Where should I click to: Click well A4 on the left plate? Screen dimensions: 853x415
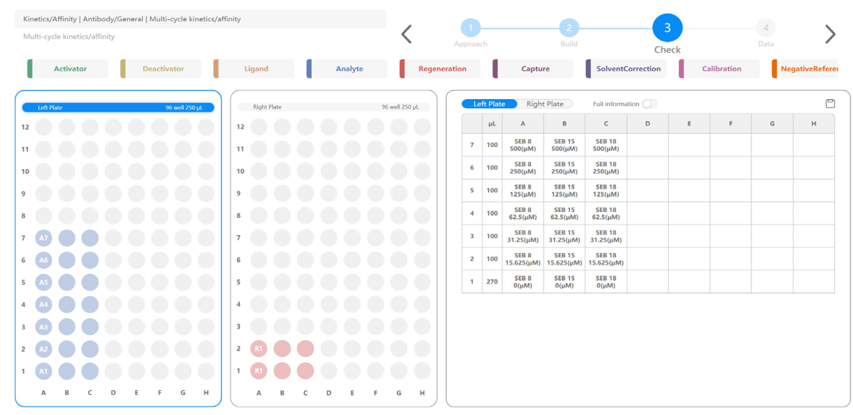(x=44, y=305)
